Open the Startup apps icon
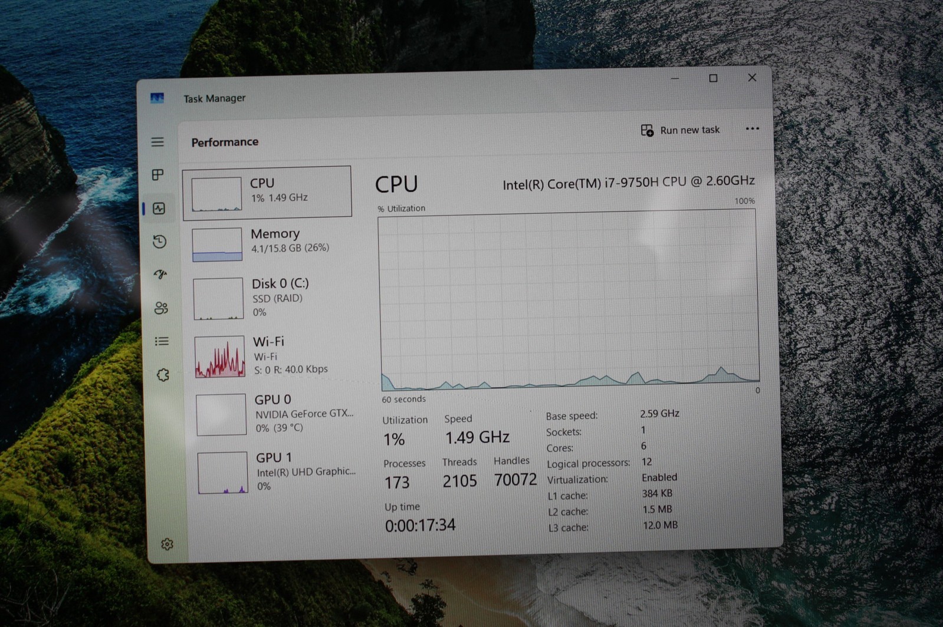 coord(160,274)
